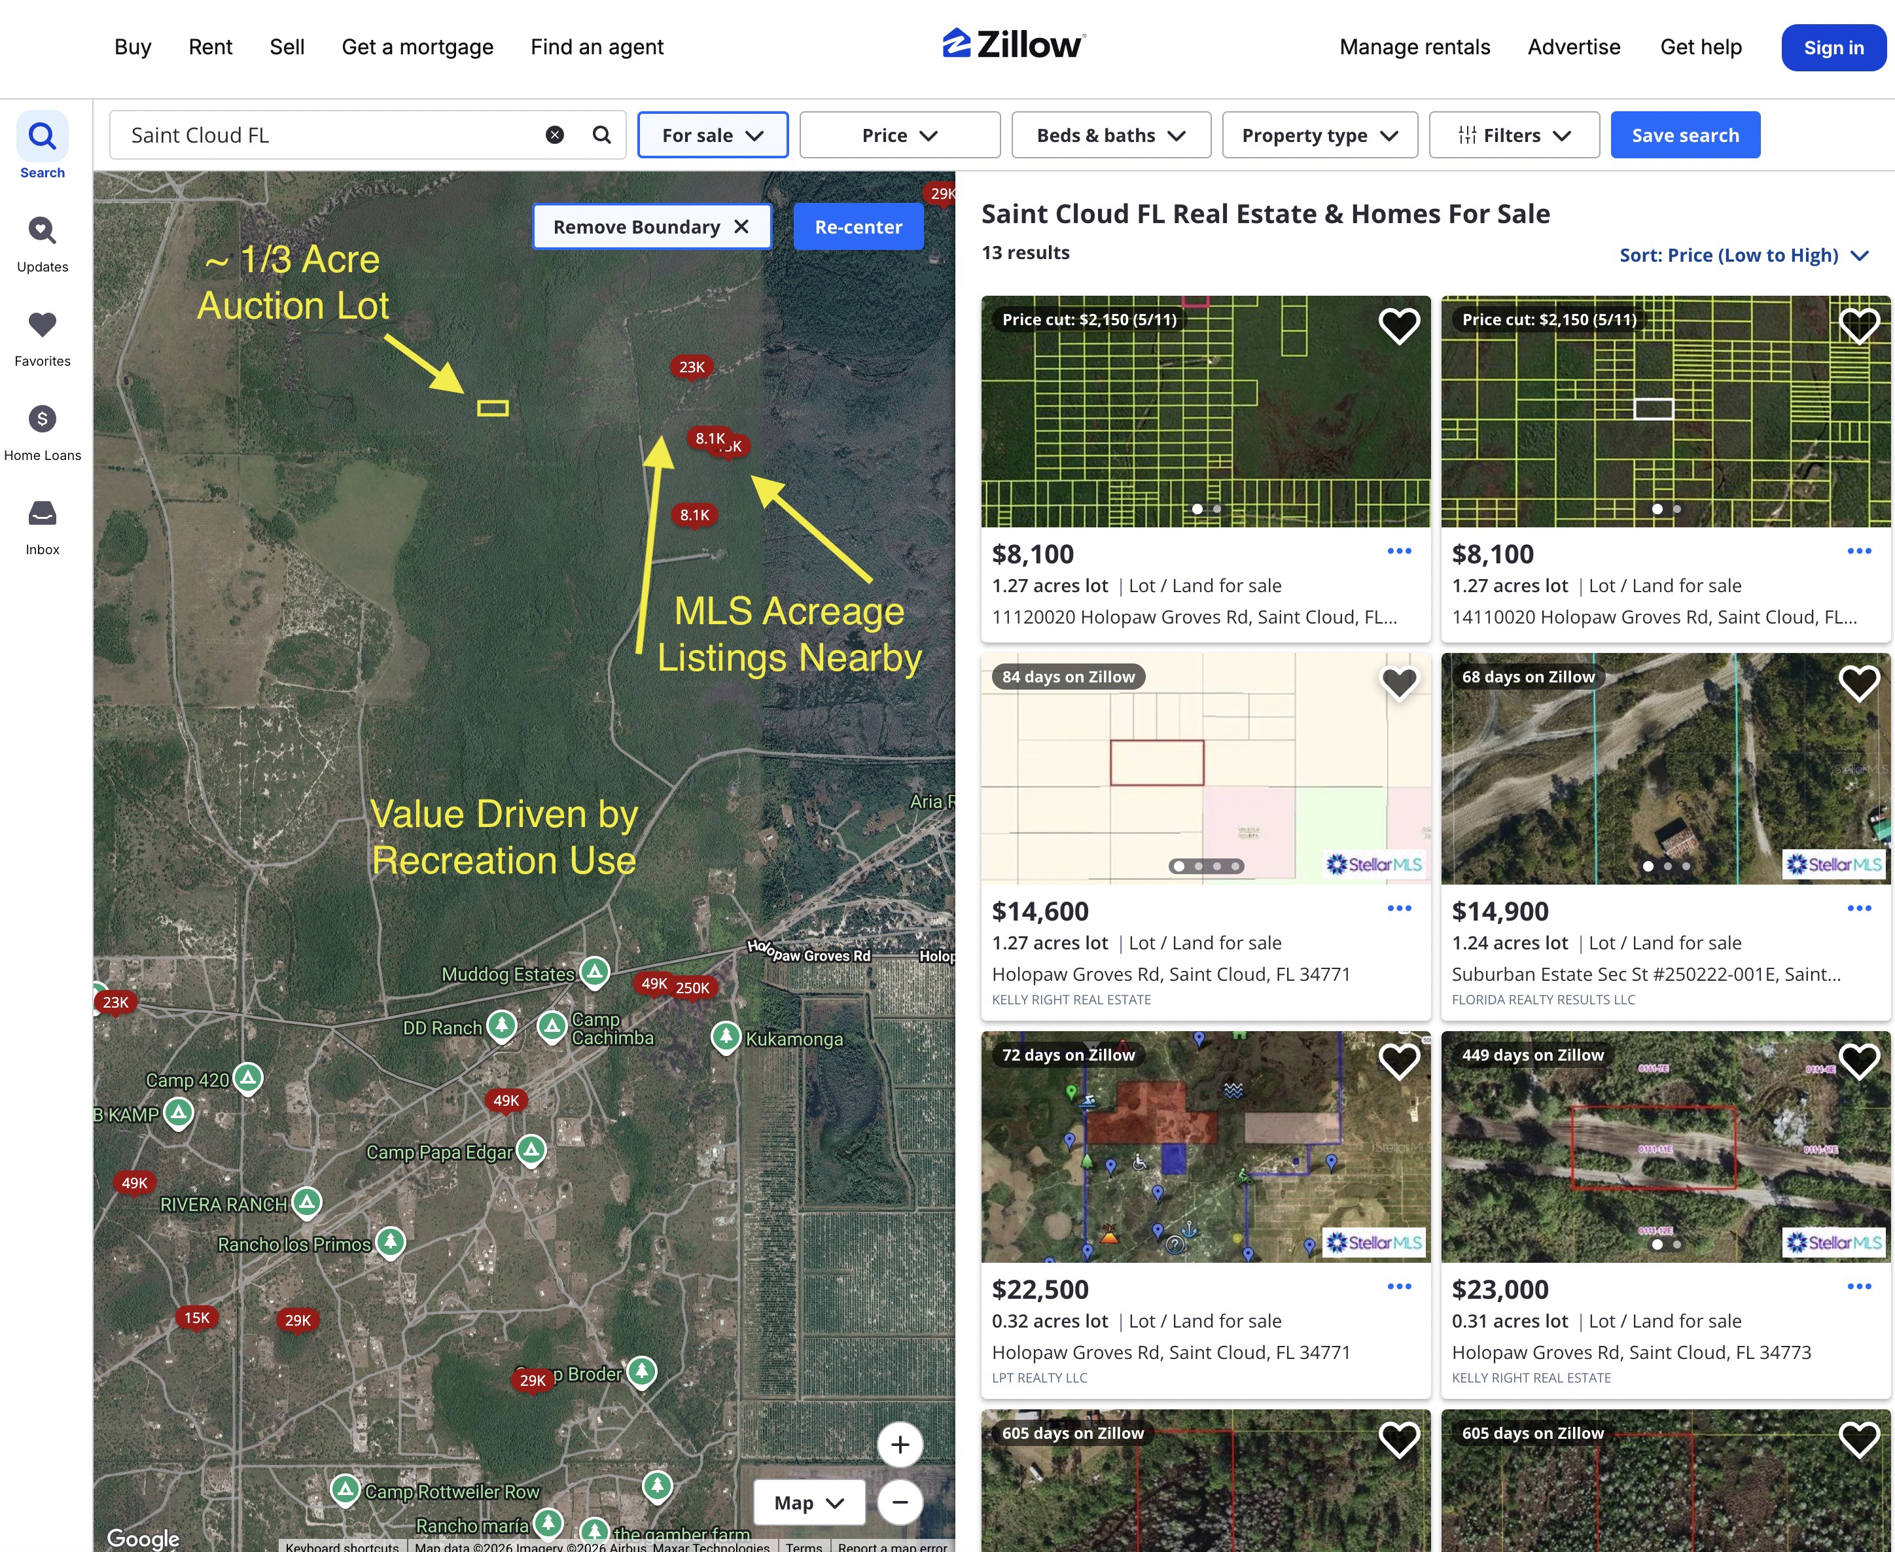1895x1552 pixels.
Task: Click the Sign in button
Action: (1833, 47)
